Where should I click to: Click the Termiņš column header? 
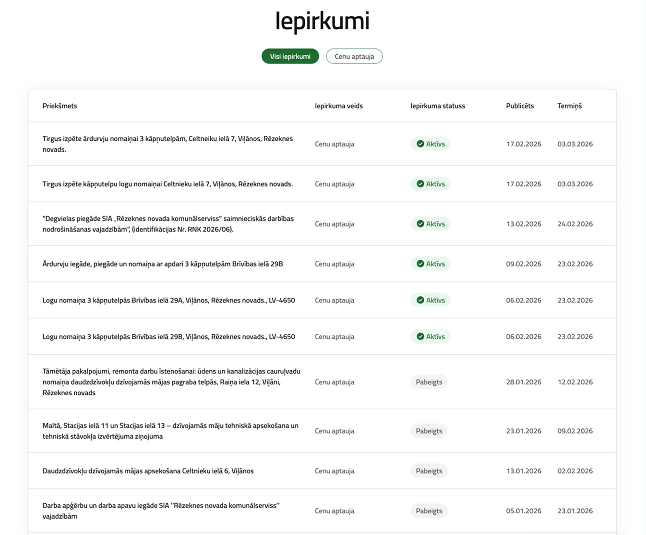[x=569, y=106]
